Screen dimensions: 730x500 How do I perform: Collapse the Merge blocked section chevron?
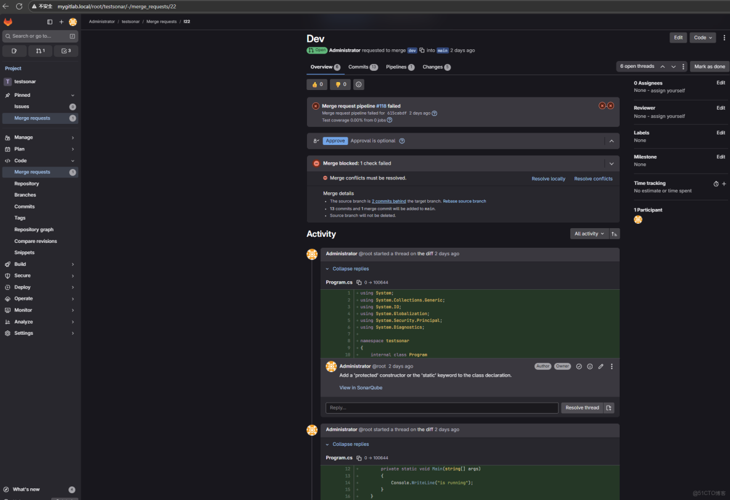[x=611, y=163]
